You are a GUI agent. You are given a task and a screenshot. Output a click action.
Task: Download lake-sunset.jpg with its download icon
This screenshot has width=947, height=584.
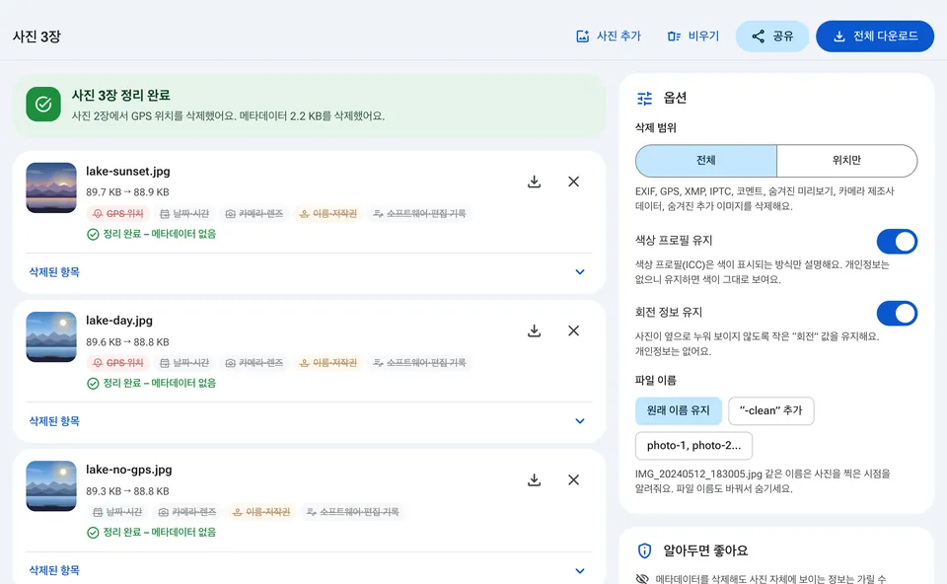pyautogui.click(x=534, y=182)
